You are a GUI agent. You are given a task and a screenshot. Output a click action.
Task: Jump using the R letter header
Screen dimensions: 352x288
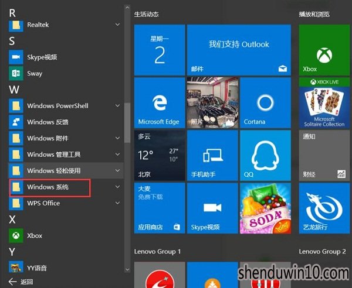[x=12, y=13]
